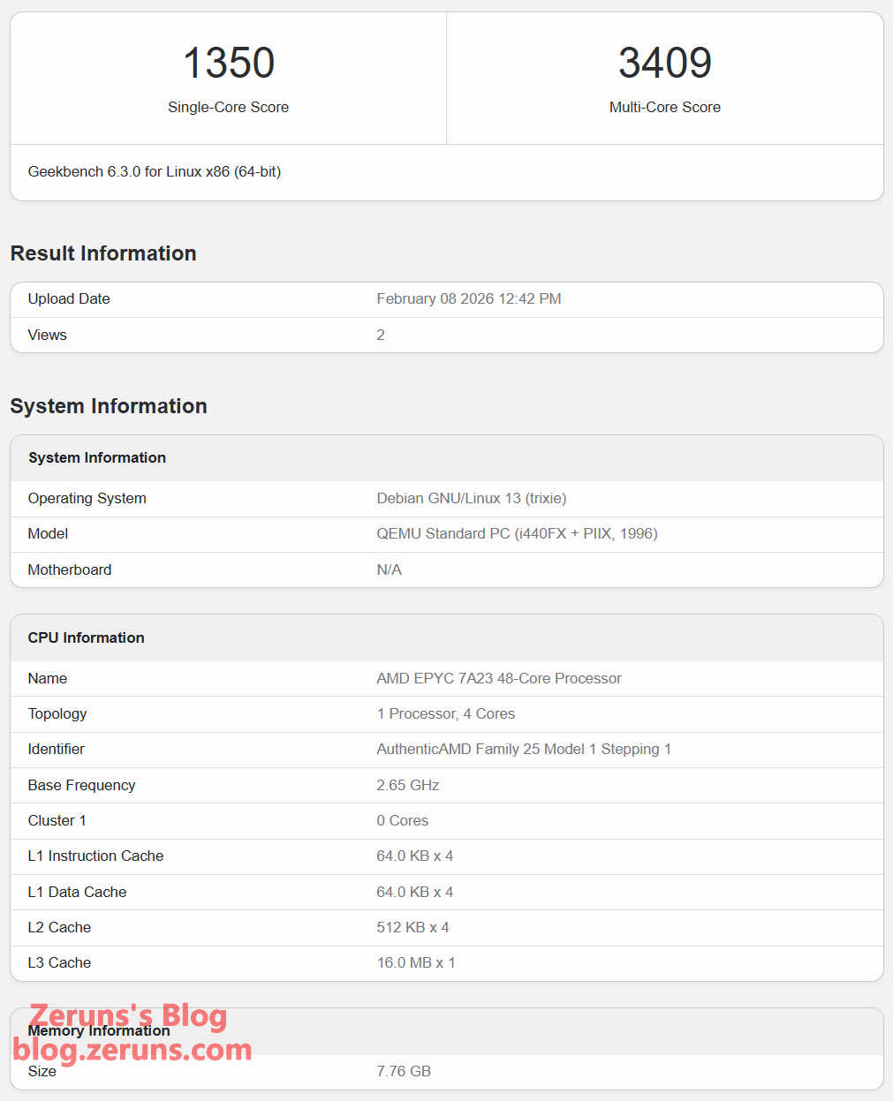
Task: Select the upload date value February 08 2026
Action: (468, 298)
